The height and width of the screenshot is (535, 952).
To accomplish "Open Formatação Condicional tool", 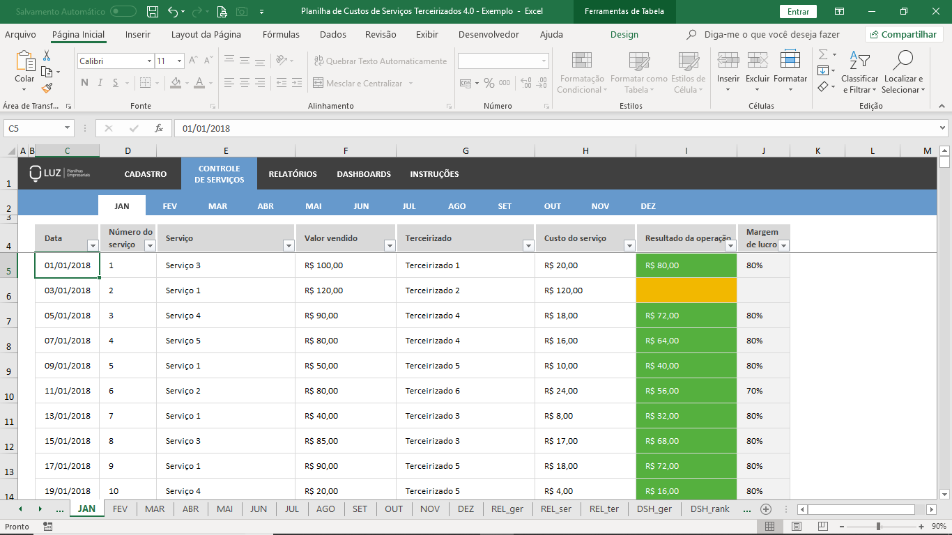I will [x=582, y=72].
